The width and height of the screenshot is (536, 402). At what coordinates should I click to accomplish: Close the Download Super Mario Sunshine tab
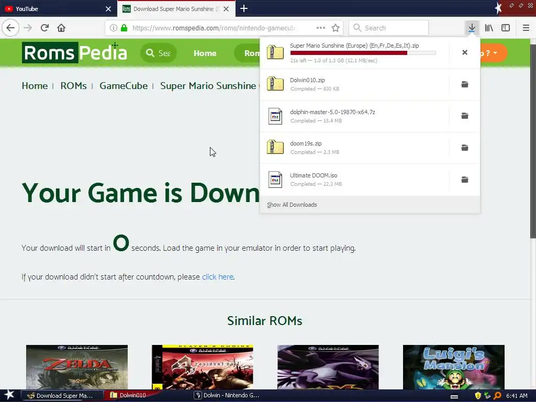tap(226, 9)
